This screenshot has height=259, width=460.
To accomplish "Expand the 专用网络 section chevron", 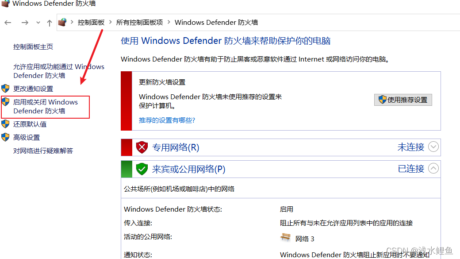I will tap(433, 147).
